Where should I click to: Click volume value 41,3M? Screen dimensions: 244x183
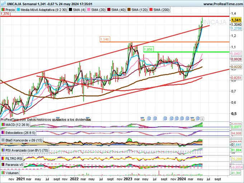point(236,173)
